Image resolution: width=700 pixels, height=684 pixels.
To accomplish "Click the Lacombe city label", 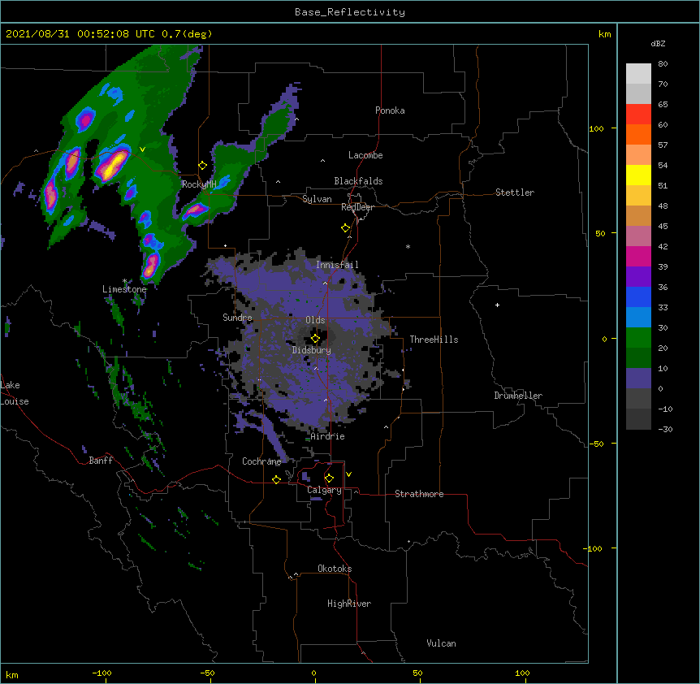I will [x=365, y=155].
